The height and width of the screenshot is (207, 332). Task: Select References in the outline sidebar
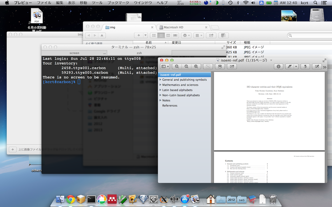pos(170,106)
